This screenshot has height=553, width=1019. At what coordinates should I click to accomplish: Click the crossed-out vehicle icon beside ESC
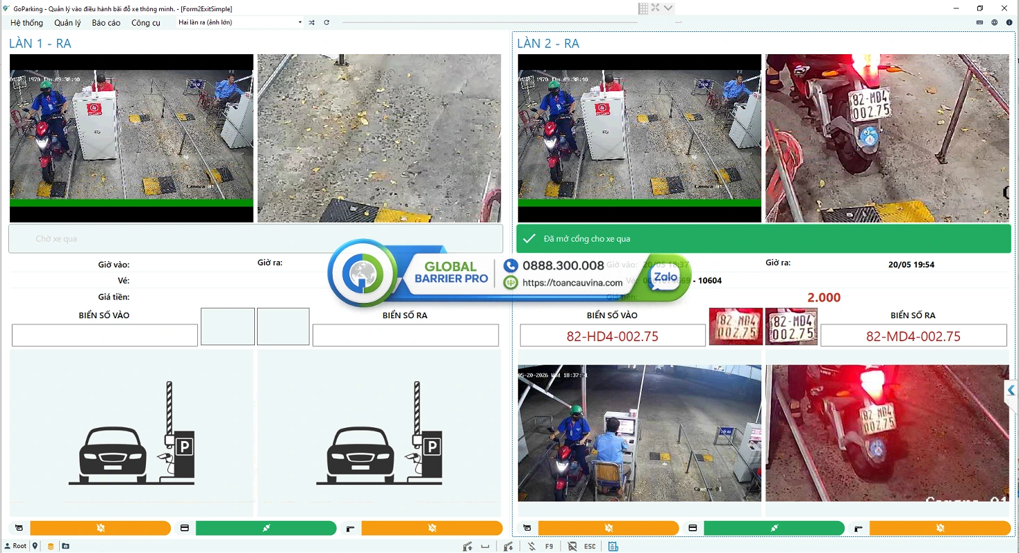point(572,547)
